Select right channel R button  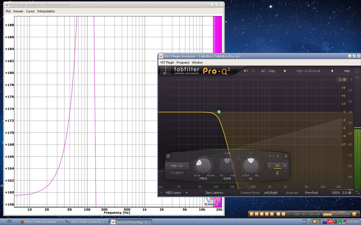(x=285, y=166)
